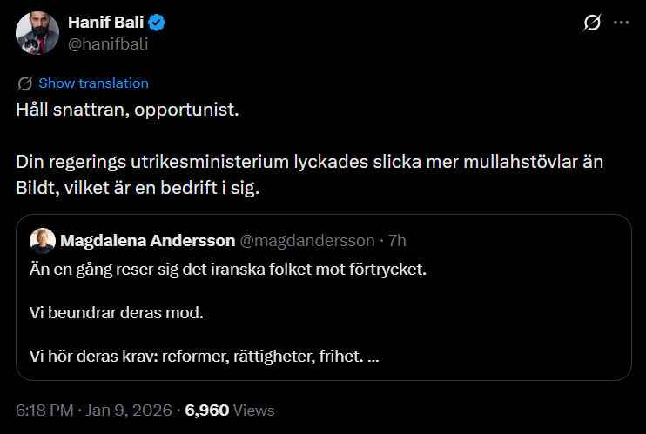Visit the @hanifbali handle
The width and height of the screenshot is (646, 434).
point(108,44)
